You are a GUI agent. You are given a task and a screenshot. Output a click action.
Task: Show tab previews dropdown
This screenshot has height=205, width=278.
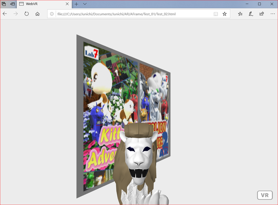85,4
